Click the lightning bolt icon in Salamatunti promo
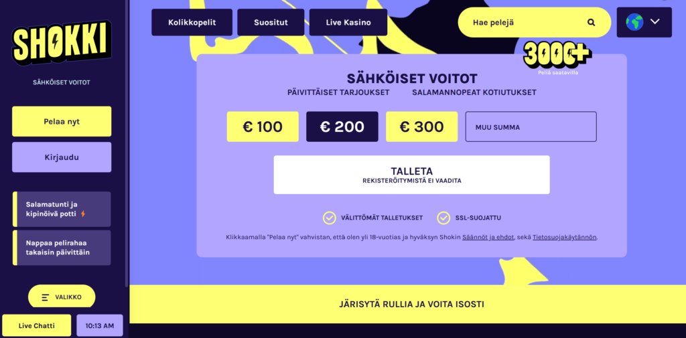 pos(83,214)
